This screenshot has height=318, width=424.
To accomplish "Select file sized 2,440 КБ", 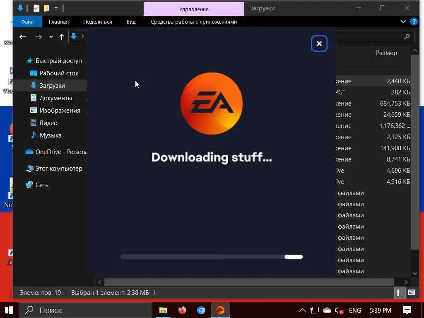I will point(398,81).
